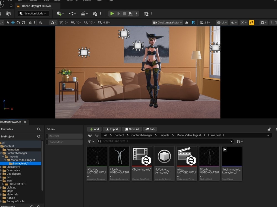The width and height of the screenshot is (277, 207).
Task: Start play in editor with green Play button
Action: 112,14
